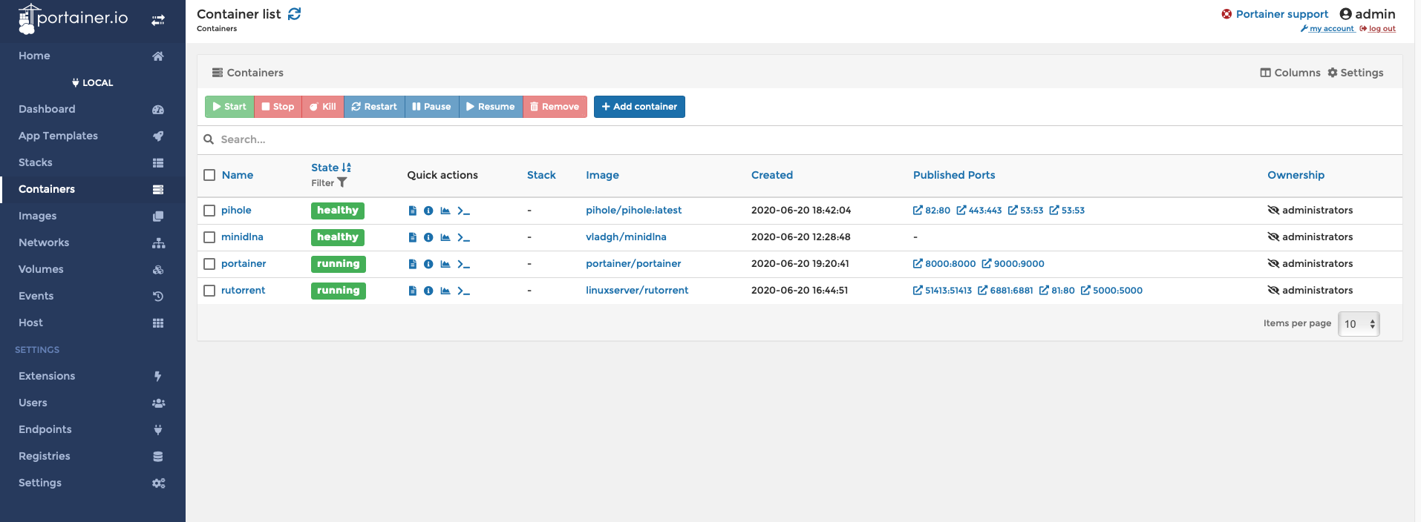Open console icon for minidlna container
Image resolution: width=1421 pixels, height=522 pixels.
pyautogui.click(x=463, y=237)
